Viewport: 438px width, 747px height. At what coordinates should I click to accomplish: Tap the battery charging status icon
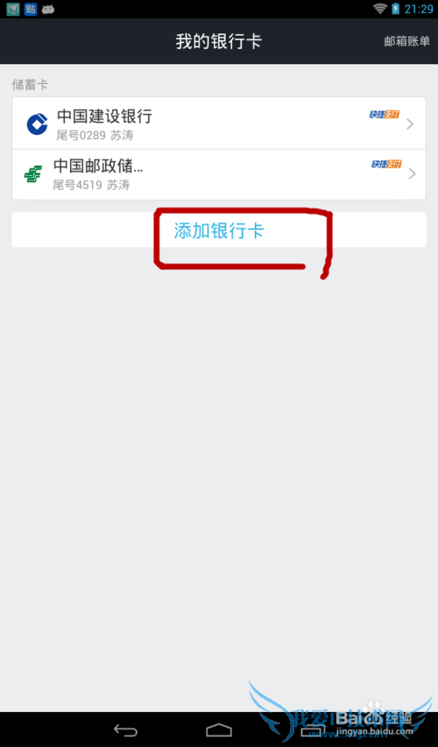pos(396,9)
